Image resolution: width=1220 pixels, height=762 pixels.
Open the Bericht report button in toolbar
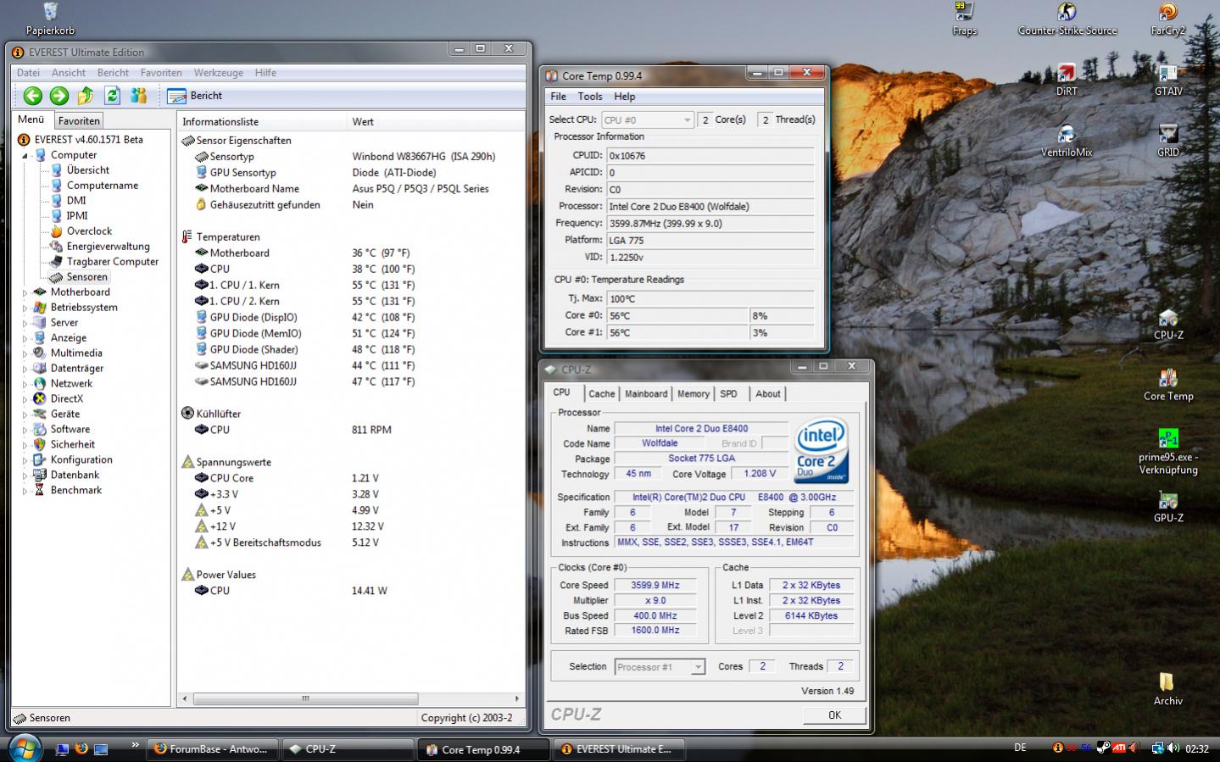tap(195, 96)
